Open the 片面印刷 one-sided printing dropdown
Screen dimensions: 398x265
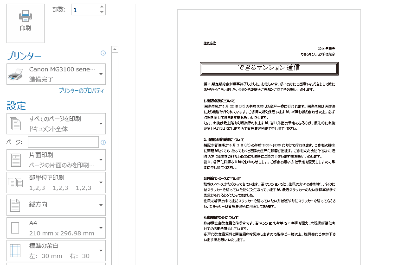click(56, 160)
